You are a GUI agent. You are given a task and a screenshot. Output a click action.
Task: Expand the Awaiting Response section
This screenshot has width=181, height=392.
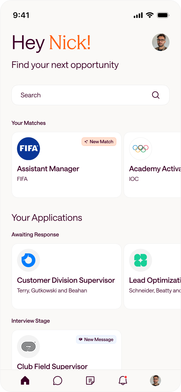click(35, 234)
